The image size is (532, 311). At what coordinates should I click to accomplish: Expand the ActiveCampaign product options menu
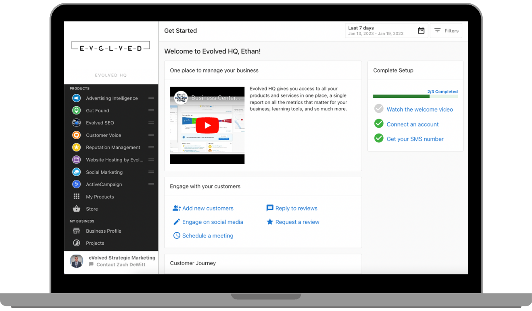pos(151,184)
